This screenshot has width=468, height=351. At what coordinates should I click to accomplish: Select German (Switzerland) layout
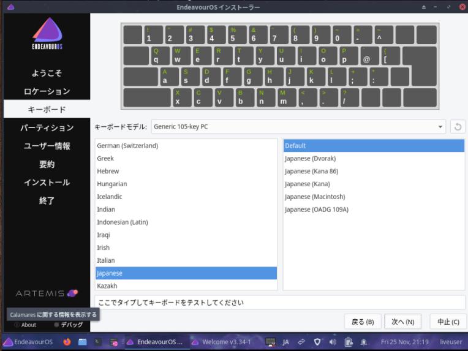(x=186, y=146)
